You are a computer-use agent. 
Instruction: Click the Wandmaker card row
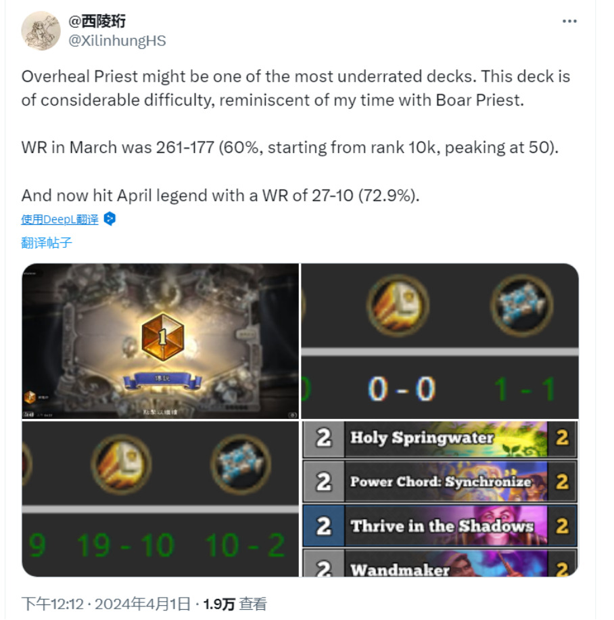[440, 563]
